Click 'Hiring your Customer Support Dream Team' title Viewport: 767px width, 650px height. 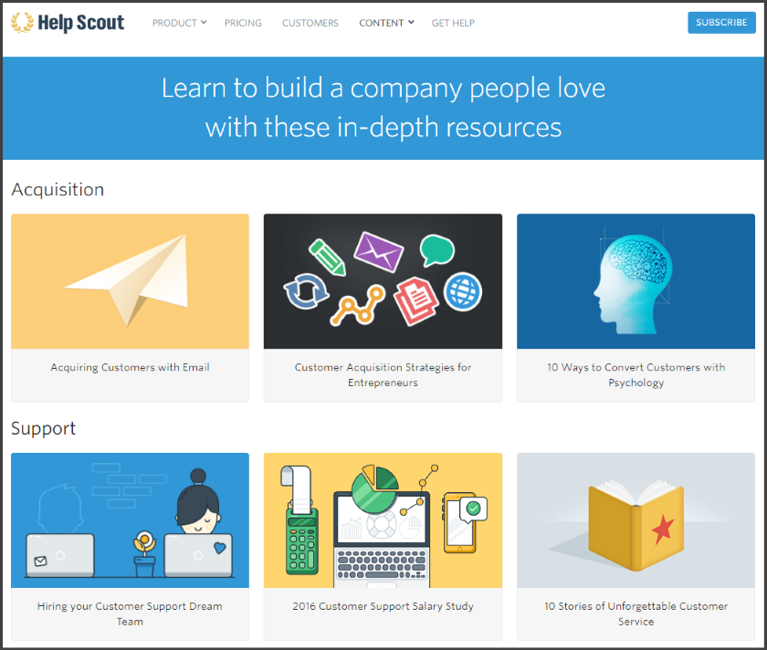click(x=130, y=613)
